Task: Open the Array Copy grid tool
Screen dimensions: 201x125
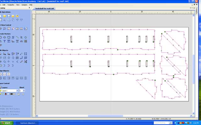Action: [x=26, y=41]
